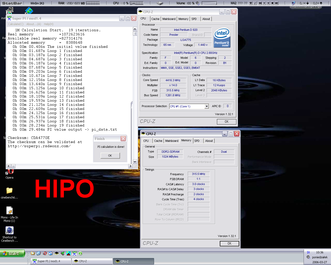The width and height of the screenshot is (331, 265).
Task: Click the CPU usage graph in StatBar
Action: click(x=137, y=3)
